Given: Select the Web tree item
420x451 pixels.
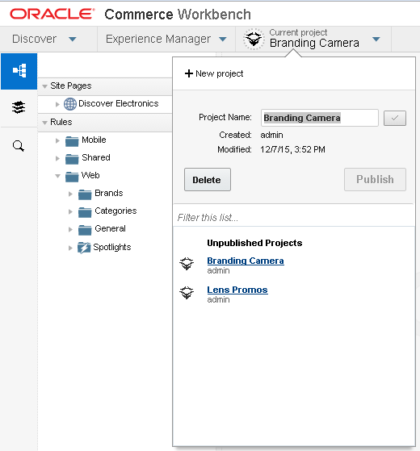Looking at the screenshot, I should (90, 175).
